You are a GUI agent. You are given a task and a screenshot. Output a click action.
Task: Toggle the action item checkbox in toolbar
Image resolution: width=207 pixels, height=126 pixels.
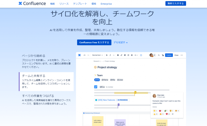pyautogui.click(x=118, y=55)
